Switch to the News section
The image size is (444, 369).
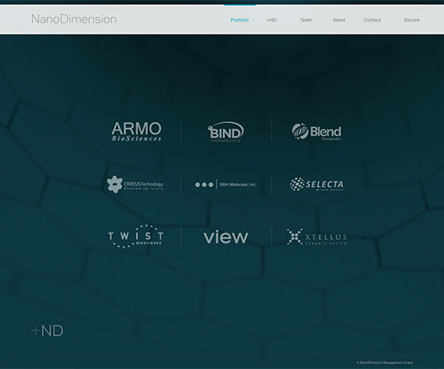(339, 20)
